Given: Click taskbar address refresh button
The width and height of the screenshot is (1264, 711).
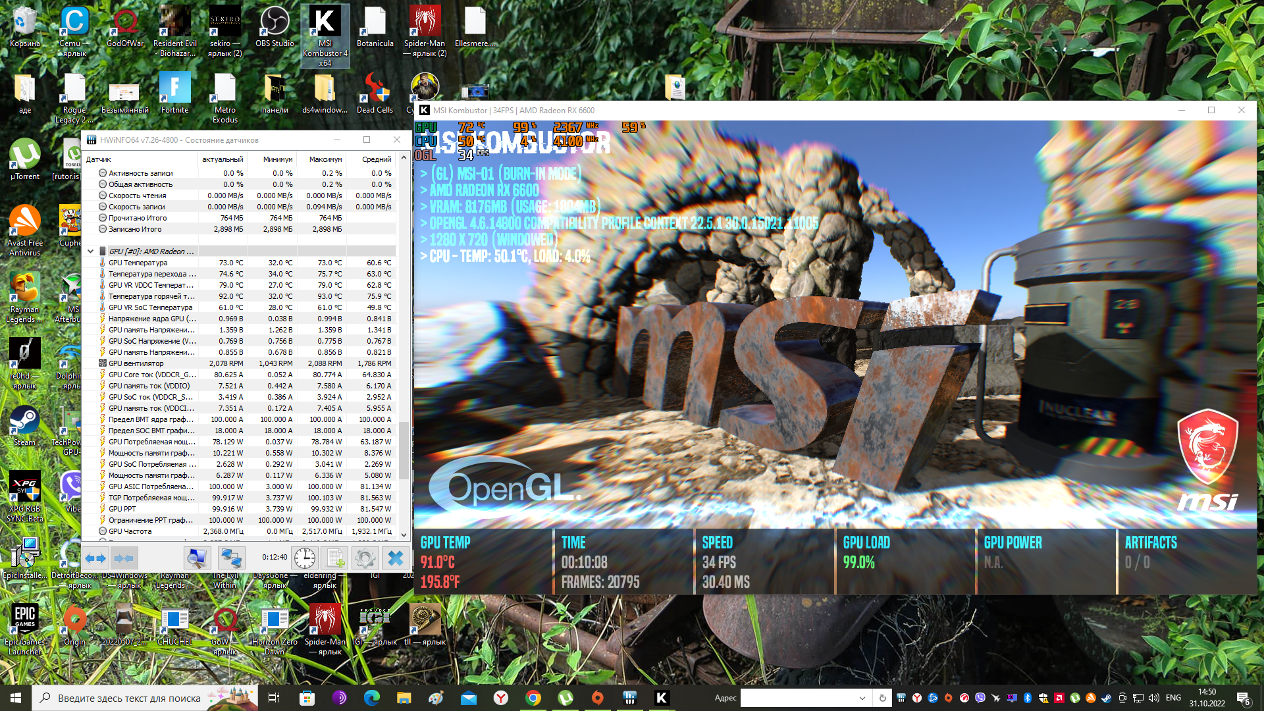Looking at the screenshot, I should 883,698.
